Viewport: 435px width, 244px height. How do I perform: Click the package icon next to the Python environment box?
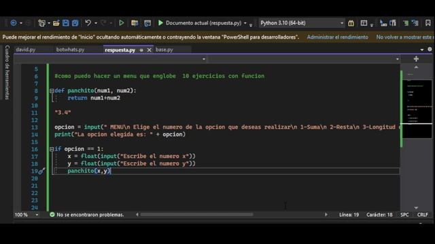tap(351, 23)
